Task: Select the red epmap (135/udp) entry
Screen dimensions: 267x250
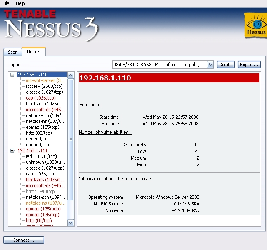Action: pyautogui.click(x=43, y=209)
